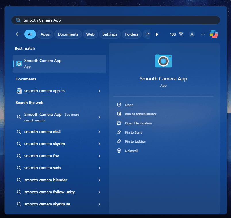
Task: Select the Documents filter tab
Action: click(x=68, y=34)
